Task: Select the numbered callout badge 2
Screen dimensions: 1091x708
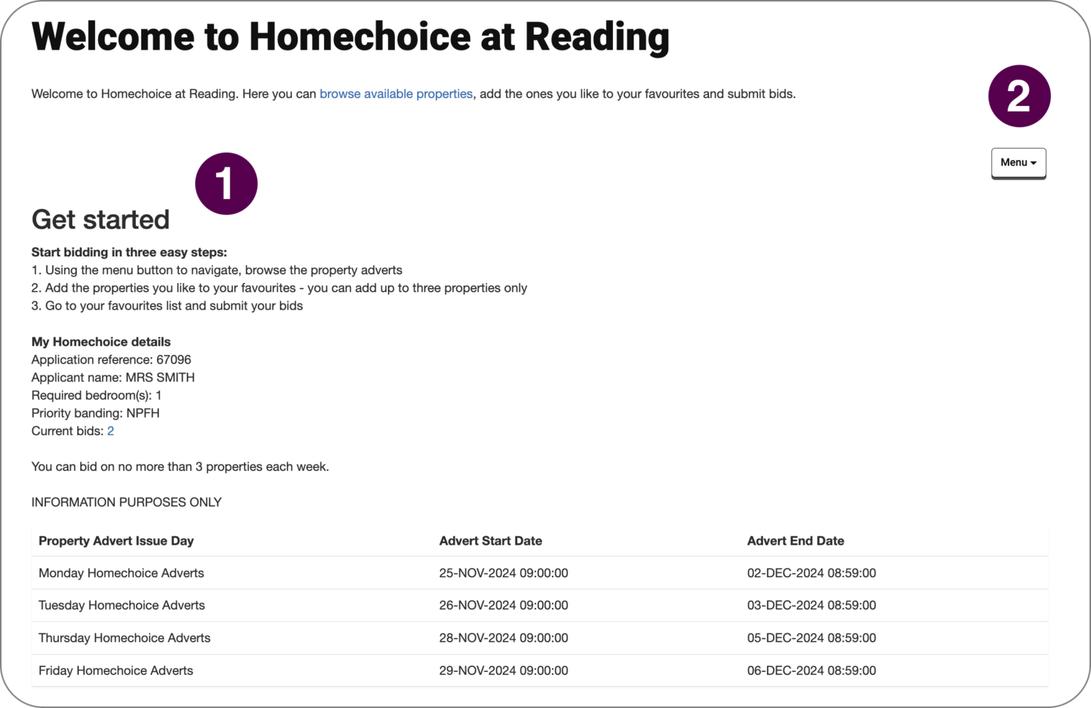Action: (x=1019, y=95)
